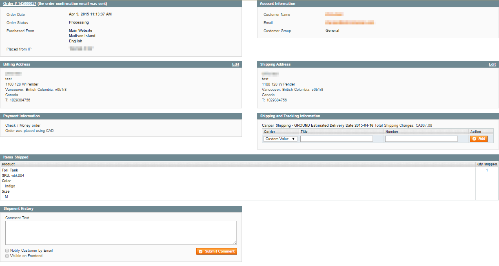Click the Submit Comment button
Screen dimensions: 499x266
216,251
